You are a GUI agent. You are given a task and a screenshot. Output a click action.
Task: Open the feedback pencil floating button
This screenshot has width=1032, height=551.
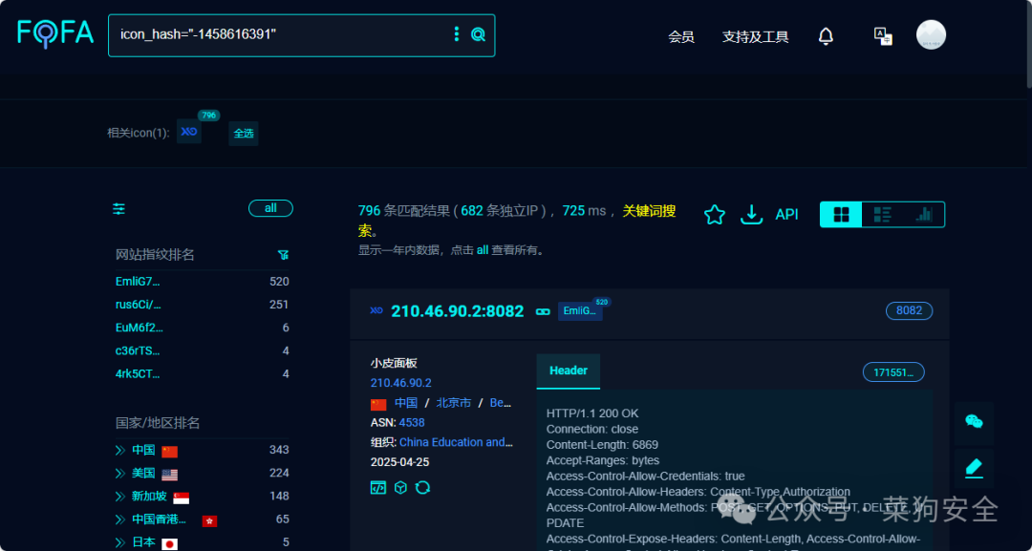click(974, 468)
